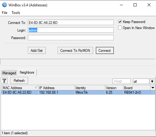Disable the Keep Password checkbox

pyautogui.click(x=120, y=22)
